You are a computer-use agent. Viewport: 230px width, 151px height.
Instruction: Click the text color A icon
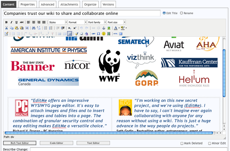click(116, 28)
